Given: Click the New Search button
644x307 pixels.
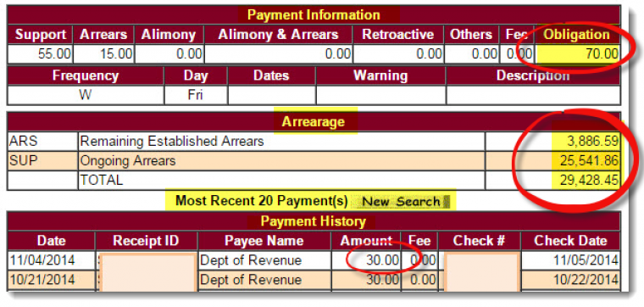Looking at the screenshot, I should pyautogui.click(x=402, y=201).
